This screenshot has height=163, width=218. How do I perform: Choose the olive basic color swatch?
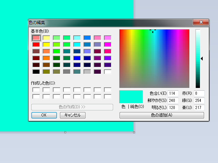click(46, 72)
